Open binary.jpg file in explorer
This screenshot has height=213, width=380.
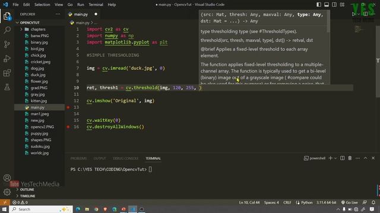pos(39,42)
